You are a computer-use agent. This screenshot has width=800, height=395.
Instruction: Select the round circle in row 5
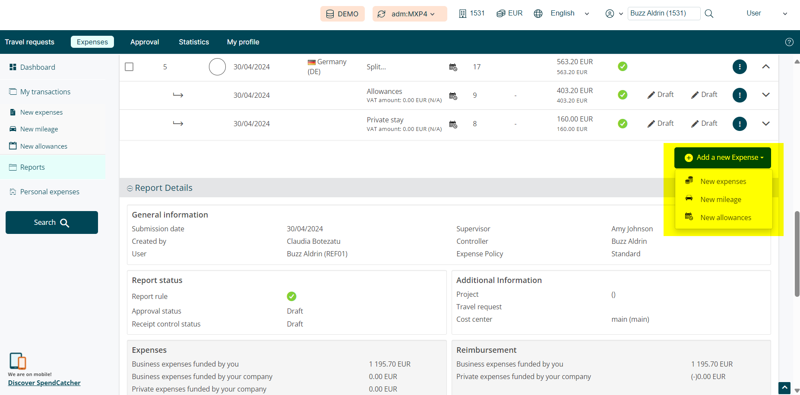pos(217,67)
